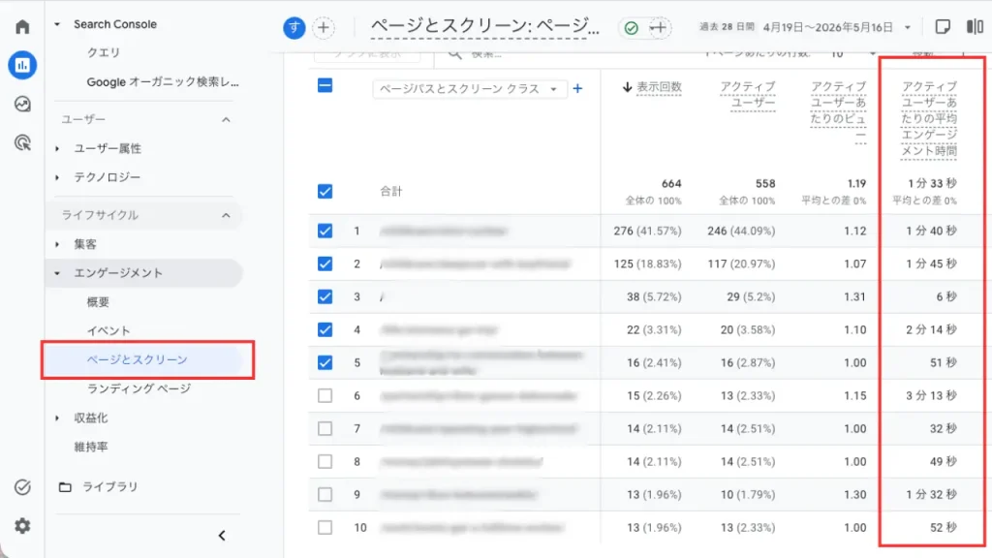This screenshot has width=992, height=558.
Task: Uncheck the 合計 row checkbox
Action: 325,191
